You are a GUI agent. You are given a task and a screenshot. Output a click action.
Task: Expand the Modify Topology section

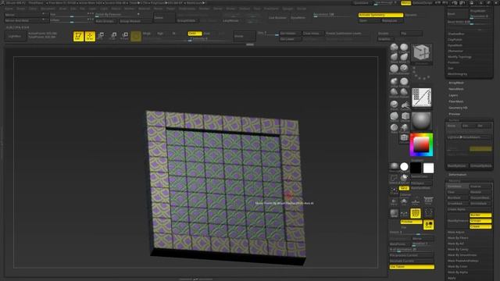(x=459, y=57)
